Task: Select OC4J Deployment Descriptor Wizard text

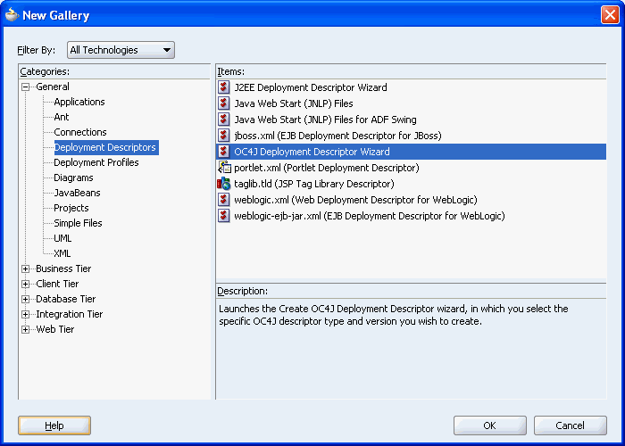Action: (x=312, y=152)
